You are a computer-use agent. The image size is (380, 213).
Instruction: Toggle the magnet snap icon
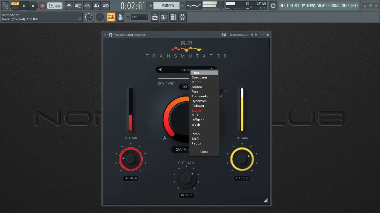pos(128,17)
